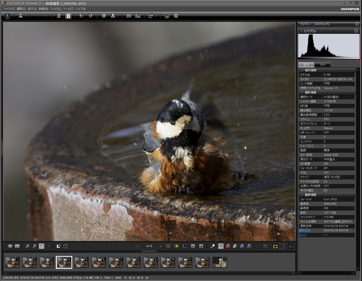362x281 pixels.
Task: Go to next image arrow beside 4/13
Action: pos(161,246)
